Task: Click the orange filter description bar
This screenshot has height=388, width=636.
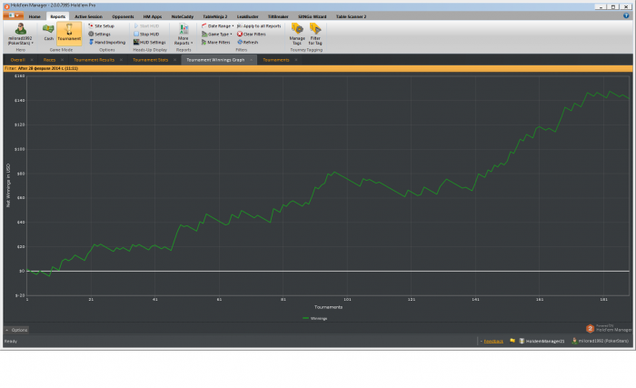Action: (318, 68)
